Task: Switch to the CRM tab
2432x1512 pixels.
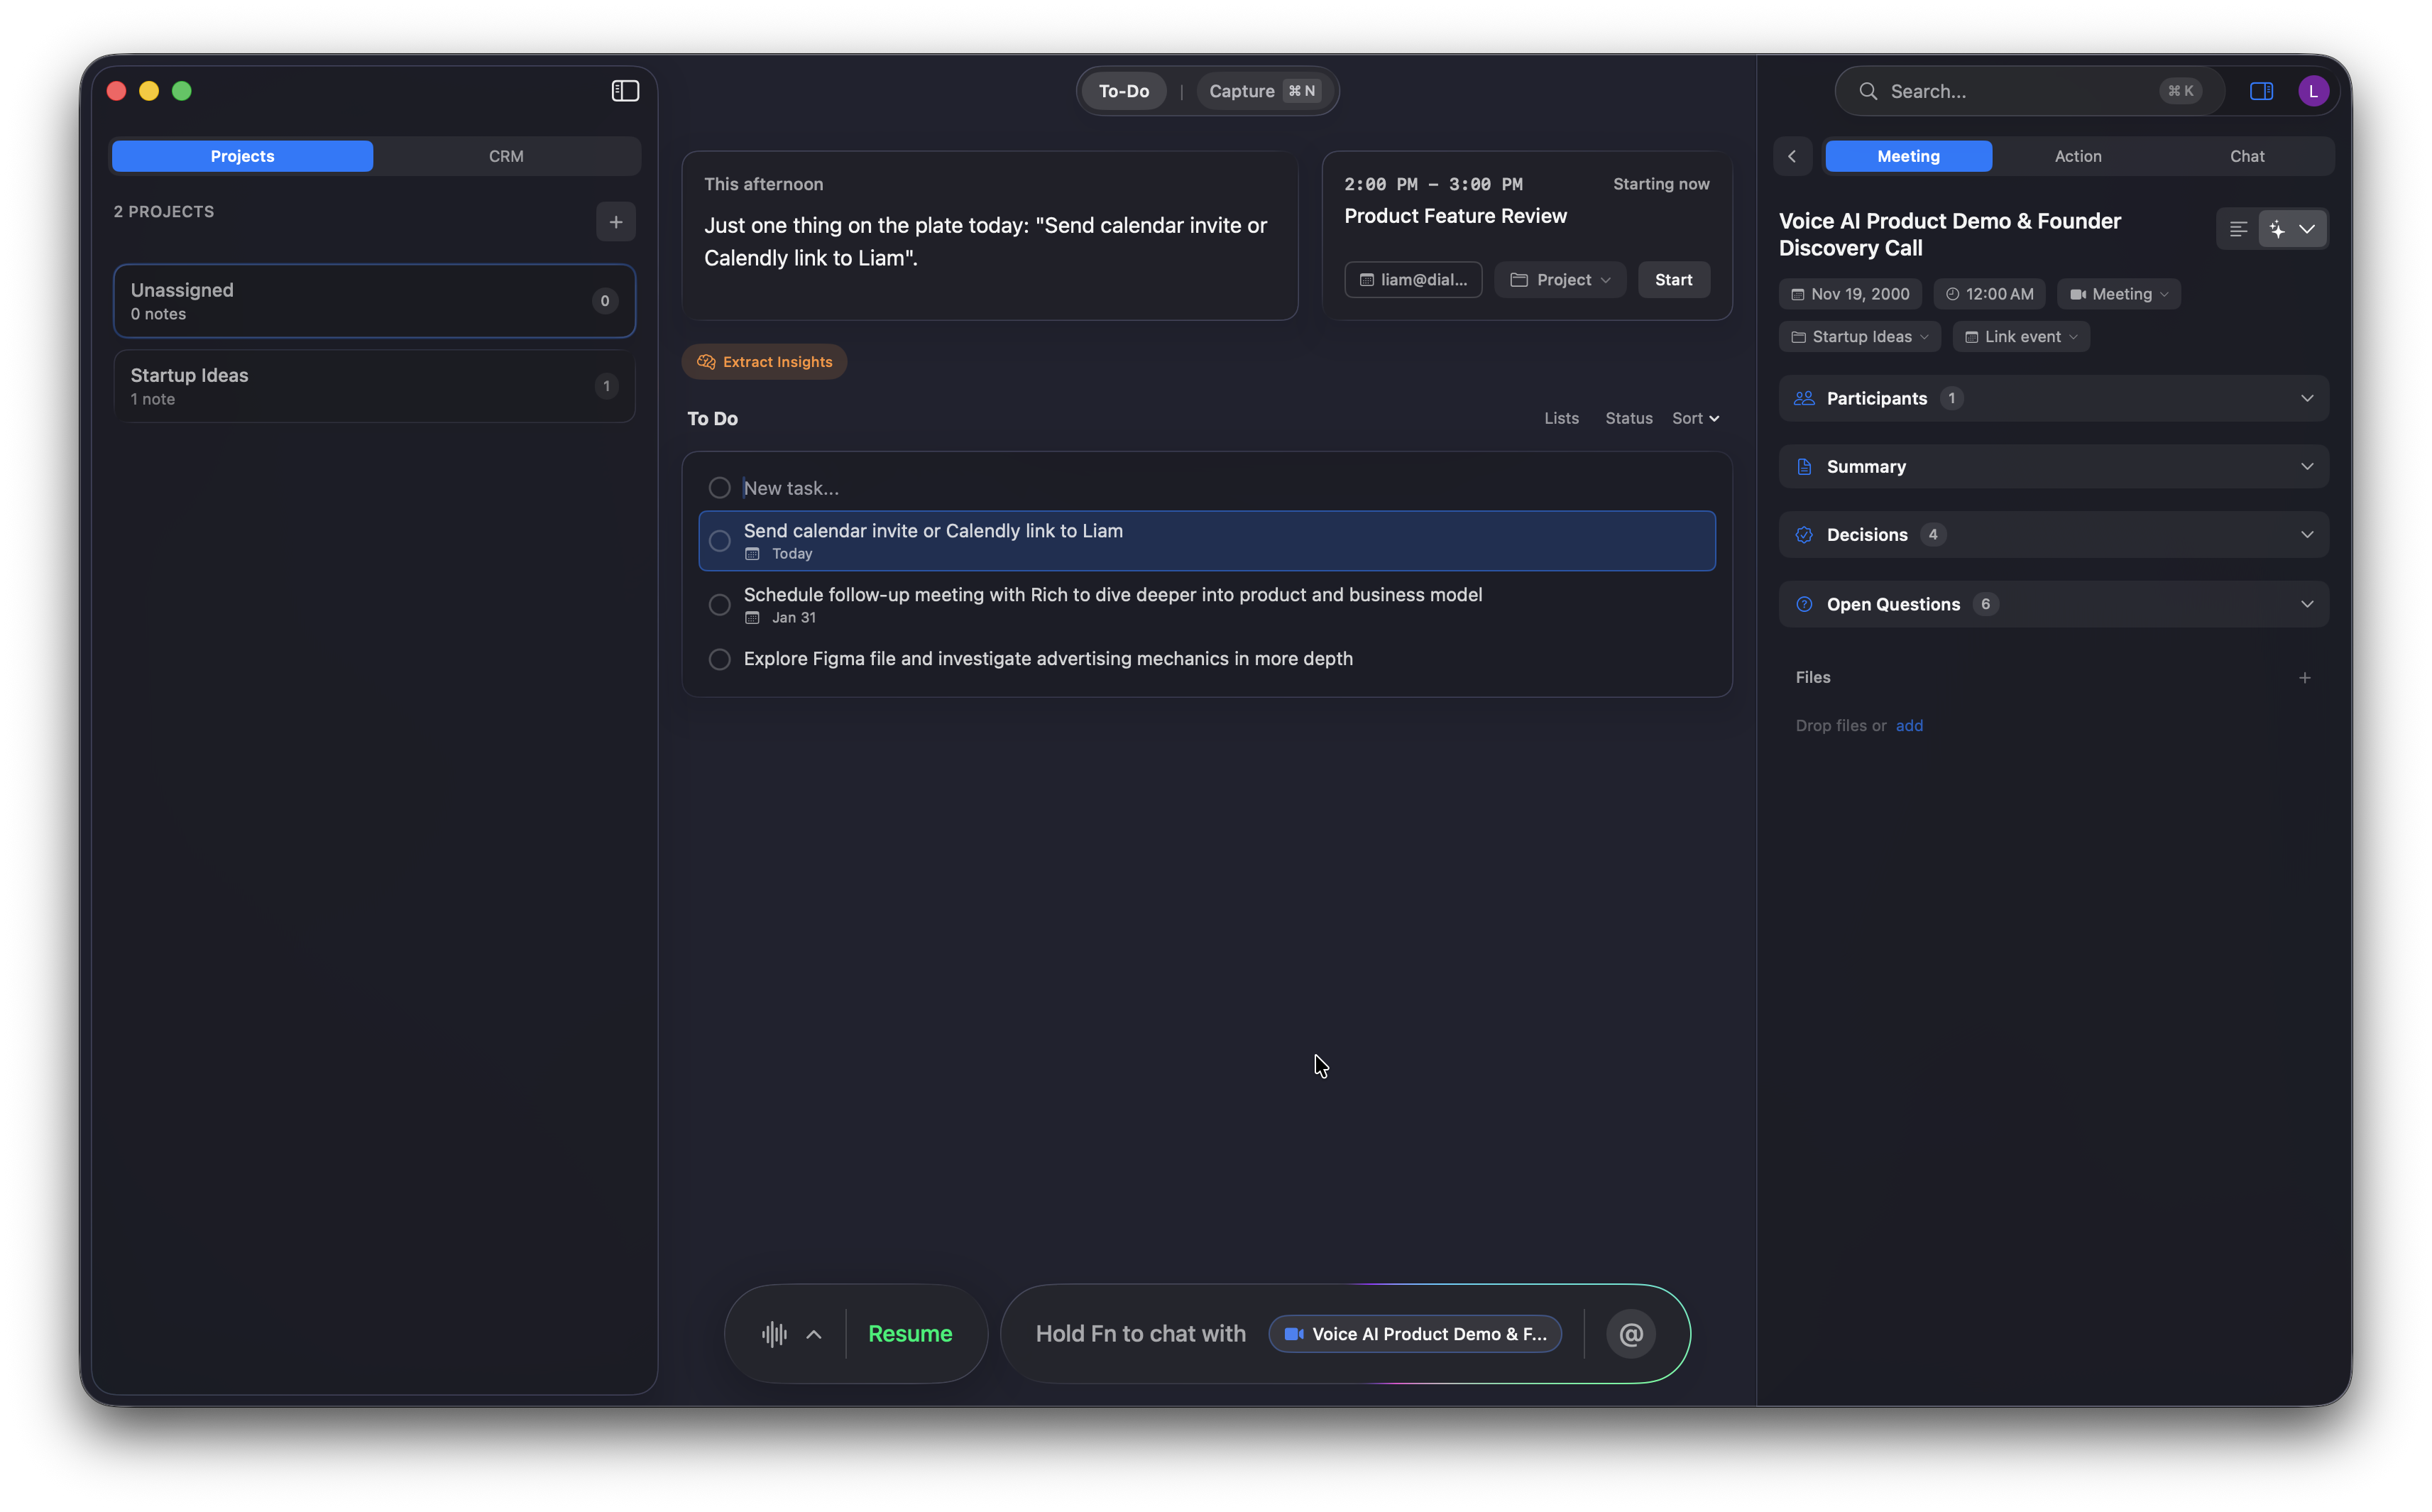Action: click(506, 156)
